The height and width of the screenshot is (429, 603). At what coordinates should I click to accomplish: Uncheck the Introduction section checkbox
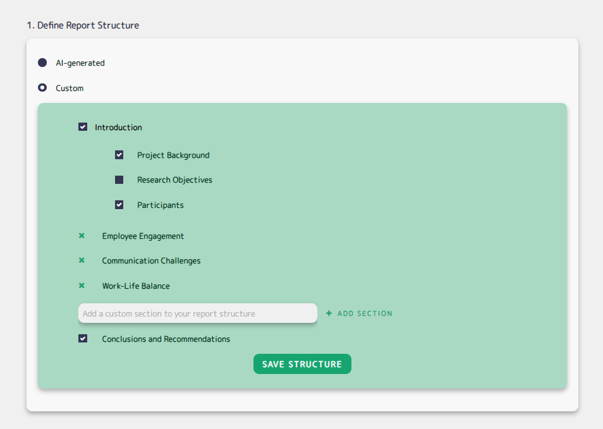click(83, 126)
